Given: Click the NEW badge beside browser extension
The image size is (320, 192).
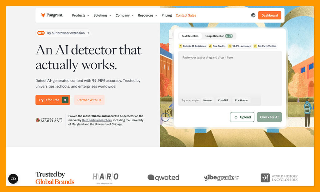Looking at the screenshot, I should coord(41,33).
